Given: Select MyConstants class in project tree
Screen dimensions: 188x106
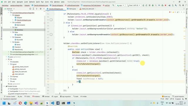Looking at the screenshot, I should [x=21, y=25].
